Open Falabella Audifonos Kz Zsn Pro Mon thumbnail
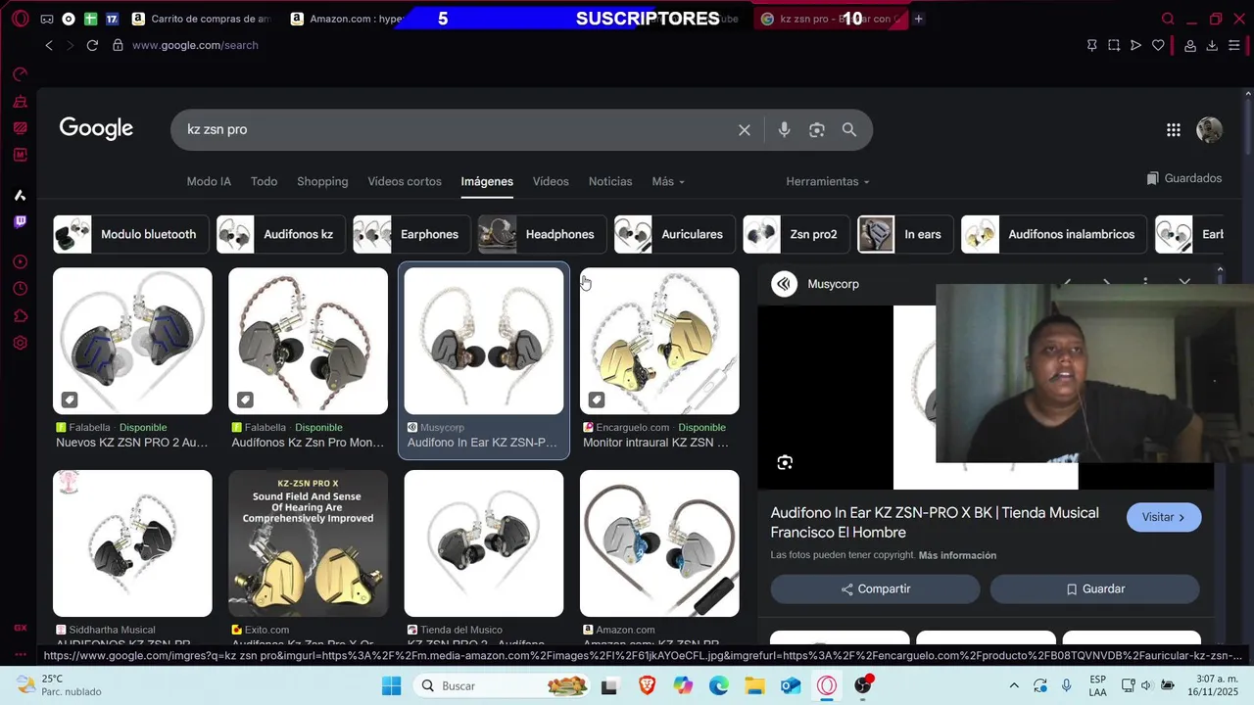The height and width of the screenshot is (705, 1254). click(308, 341)
